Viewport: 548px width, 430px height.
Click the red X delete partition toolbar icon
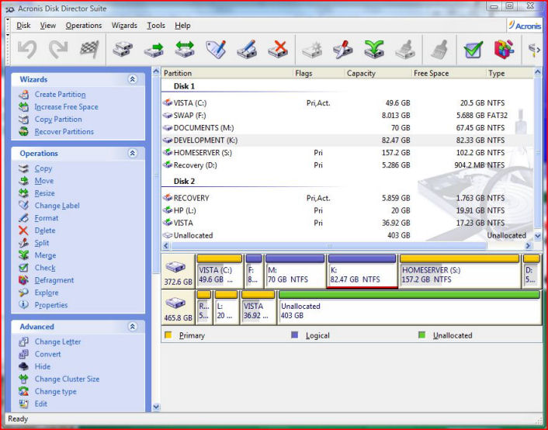(x=277, y=50)
